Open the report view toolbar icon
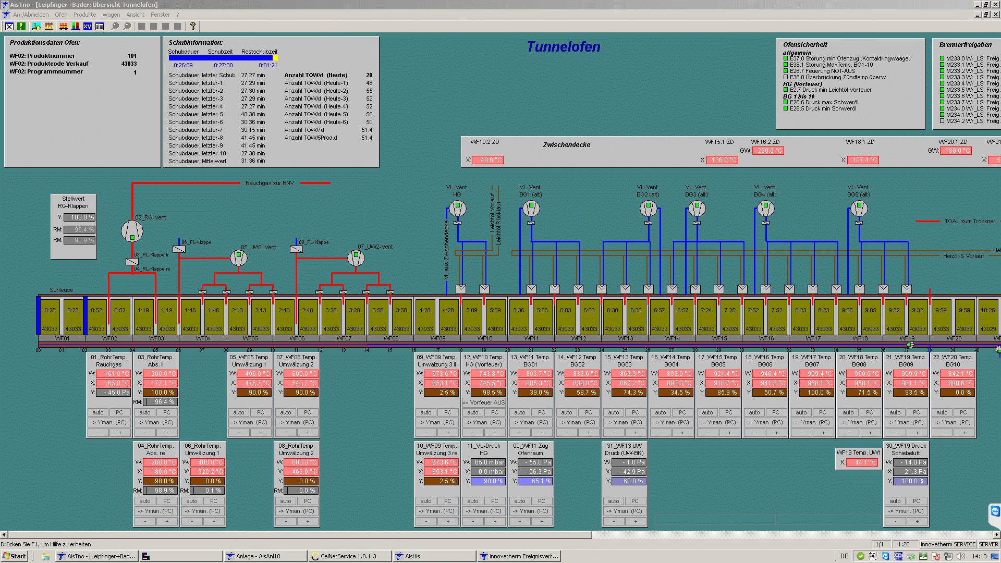 tap(100, 26)
